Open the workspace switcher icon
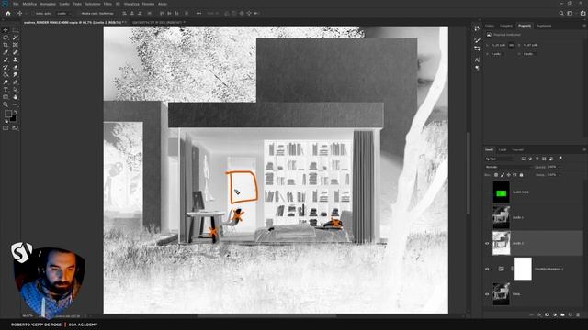The image size is (588, 330). [x=570, y=13]
